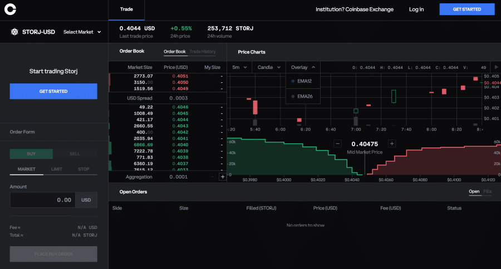Show the Fills tab
501x269 pixels.
(x=487, y=191)
